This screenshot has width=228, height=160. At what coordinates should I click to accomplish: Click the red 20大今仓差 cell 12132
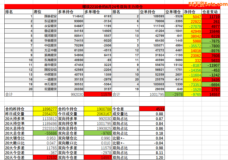(x=45, y=157)
